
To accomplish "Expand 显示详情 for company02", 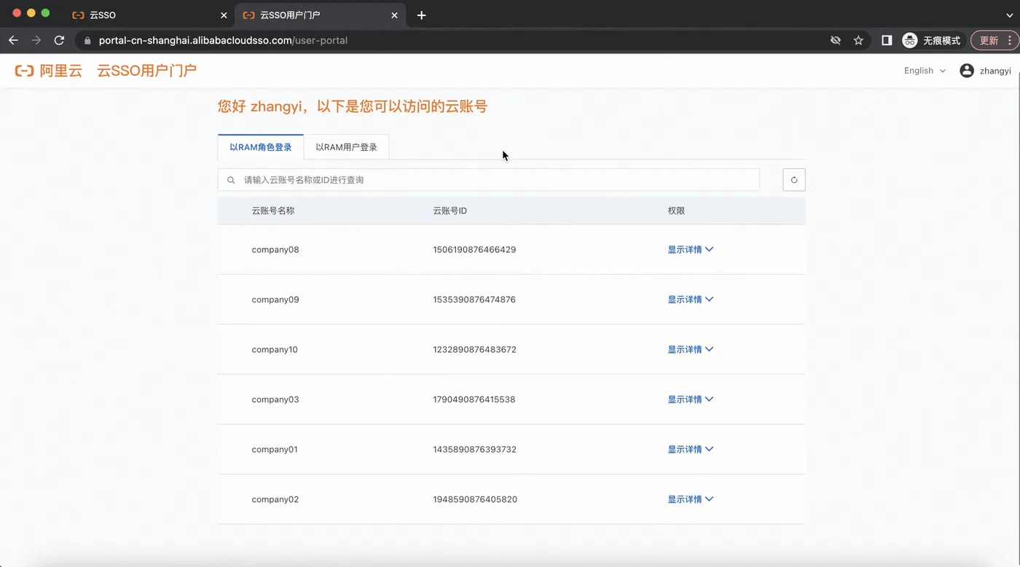I will pyautogui.click(x=690, y=499).
